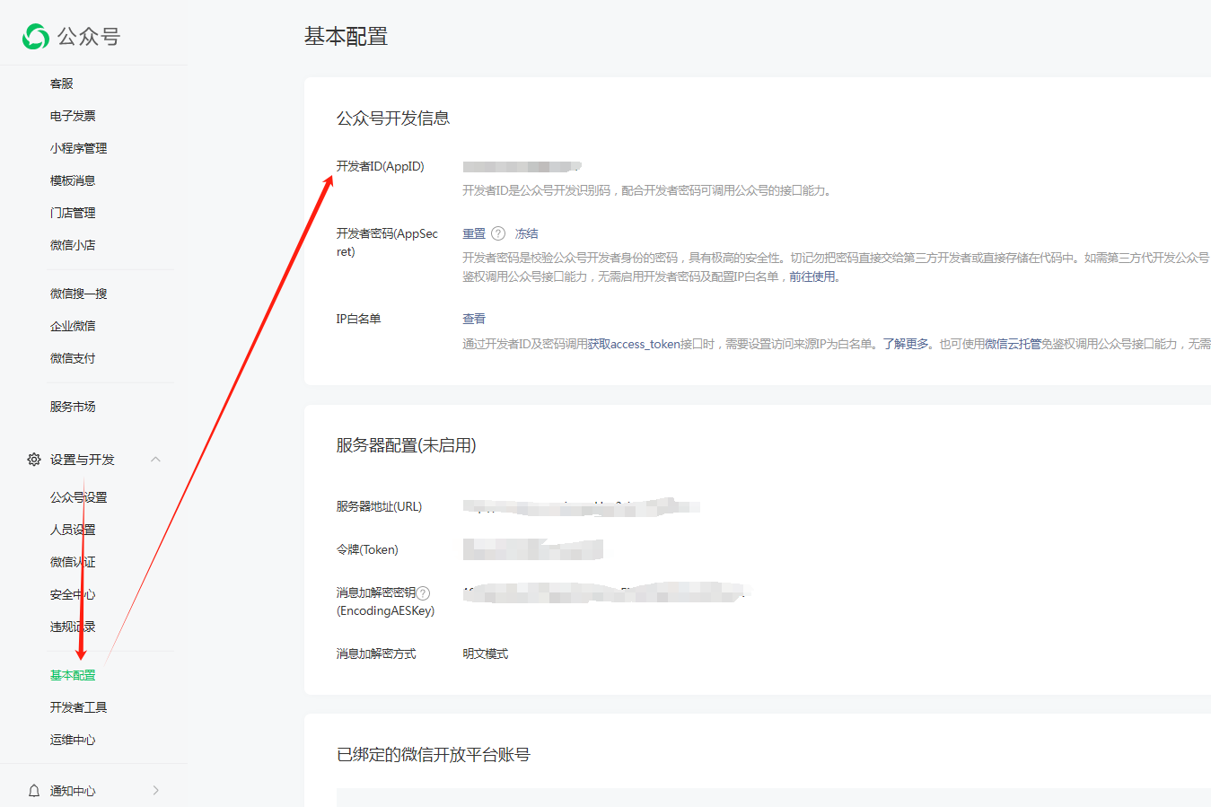Open 公众号设置 page
The image size is (1211, 807).
(78, 497)
